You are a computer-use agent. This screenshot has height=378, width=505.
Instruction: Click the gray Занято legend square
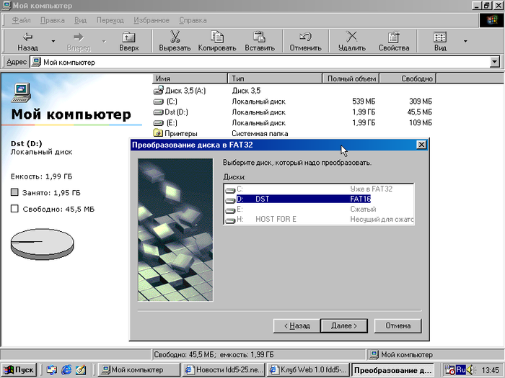click(x=15, y=193)
